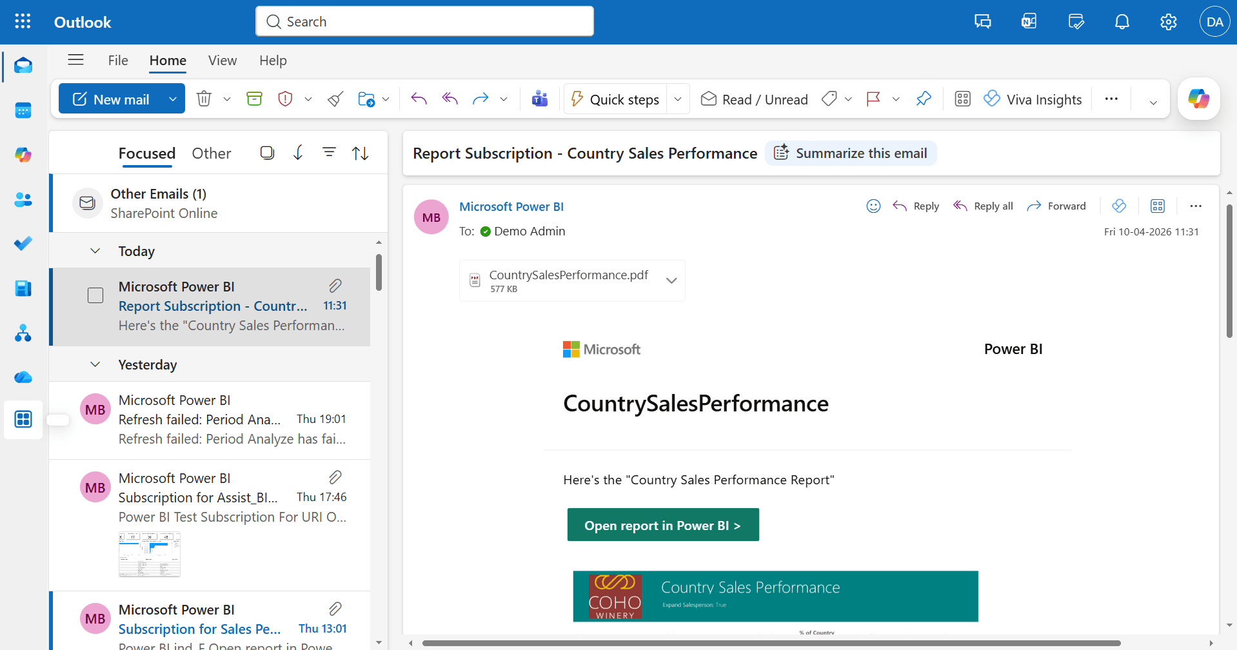Share the email to Microsoft Teams
Screen dimensions: 1237x650
click(540, 99)
